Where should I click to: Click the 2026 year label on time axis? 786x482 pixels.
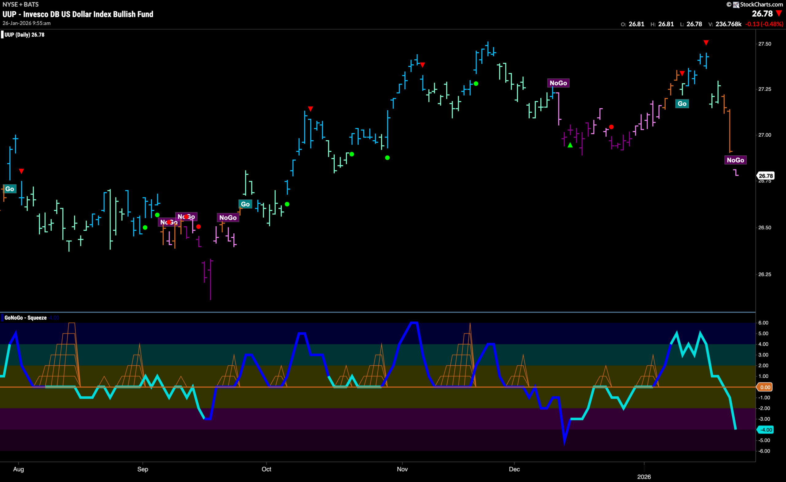point(644,476)
